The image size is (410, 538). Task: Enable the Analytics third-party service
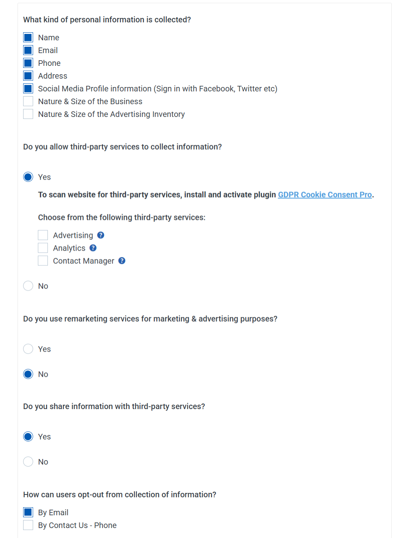pyautogui.click(x=43, y=248)
